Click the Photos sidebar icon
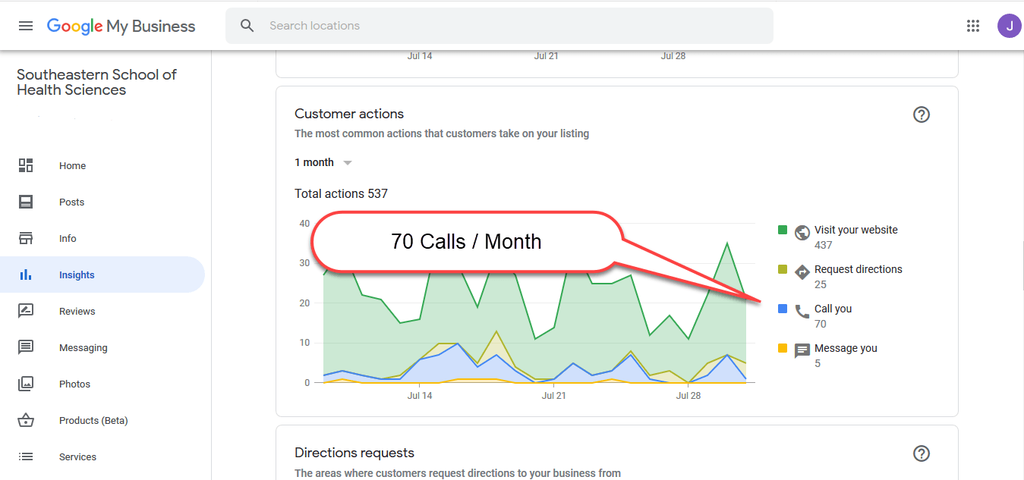 pyautogui.click(x=26, y=384)
